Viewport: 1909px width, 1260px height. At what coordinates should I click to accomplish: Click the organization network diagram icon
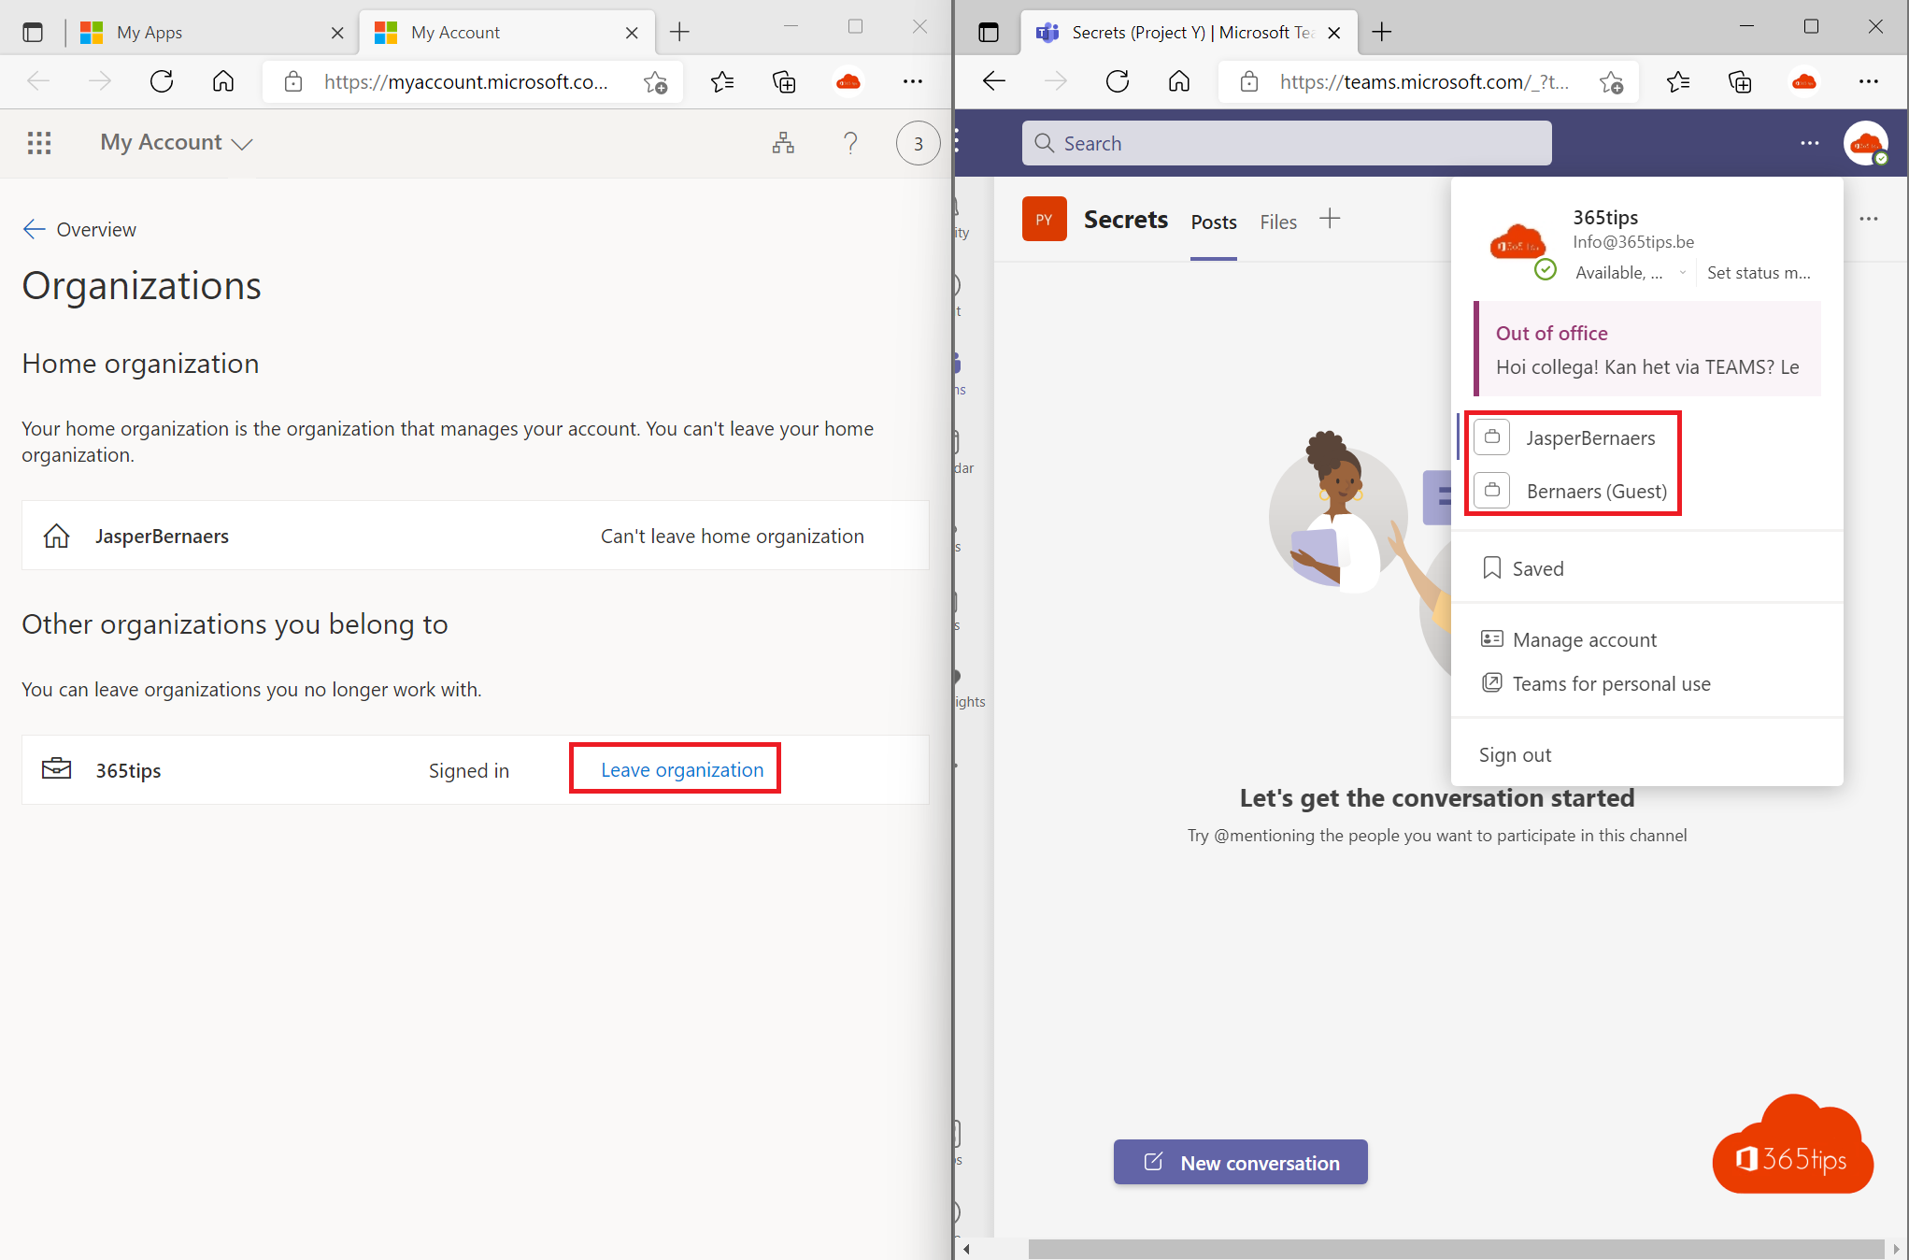783,142
